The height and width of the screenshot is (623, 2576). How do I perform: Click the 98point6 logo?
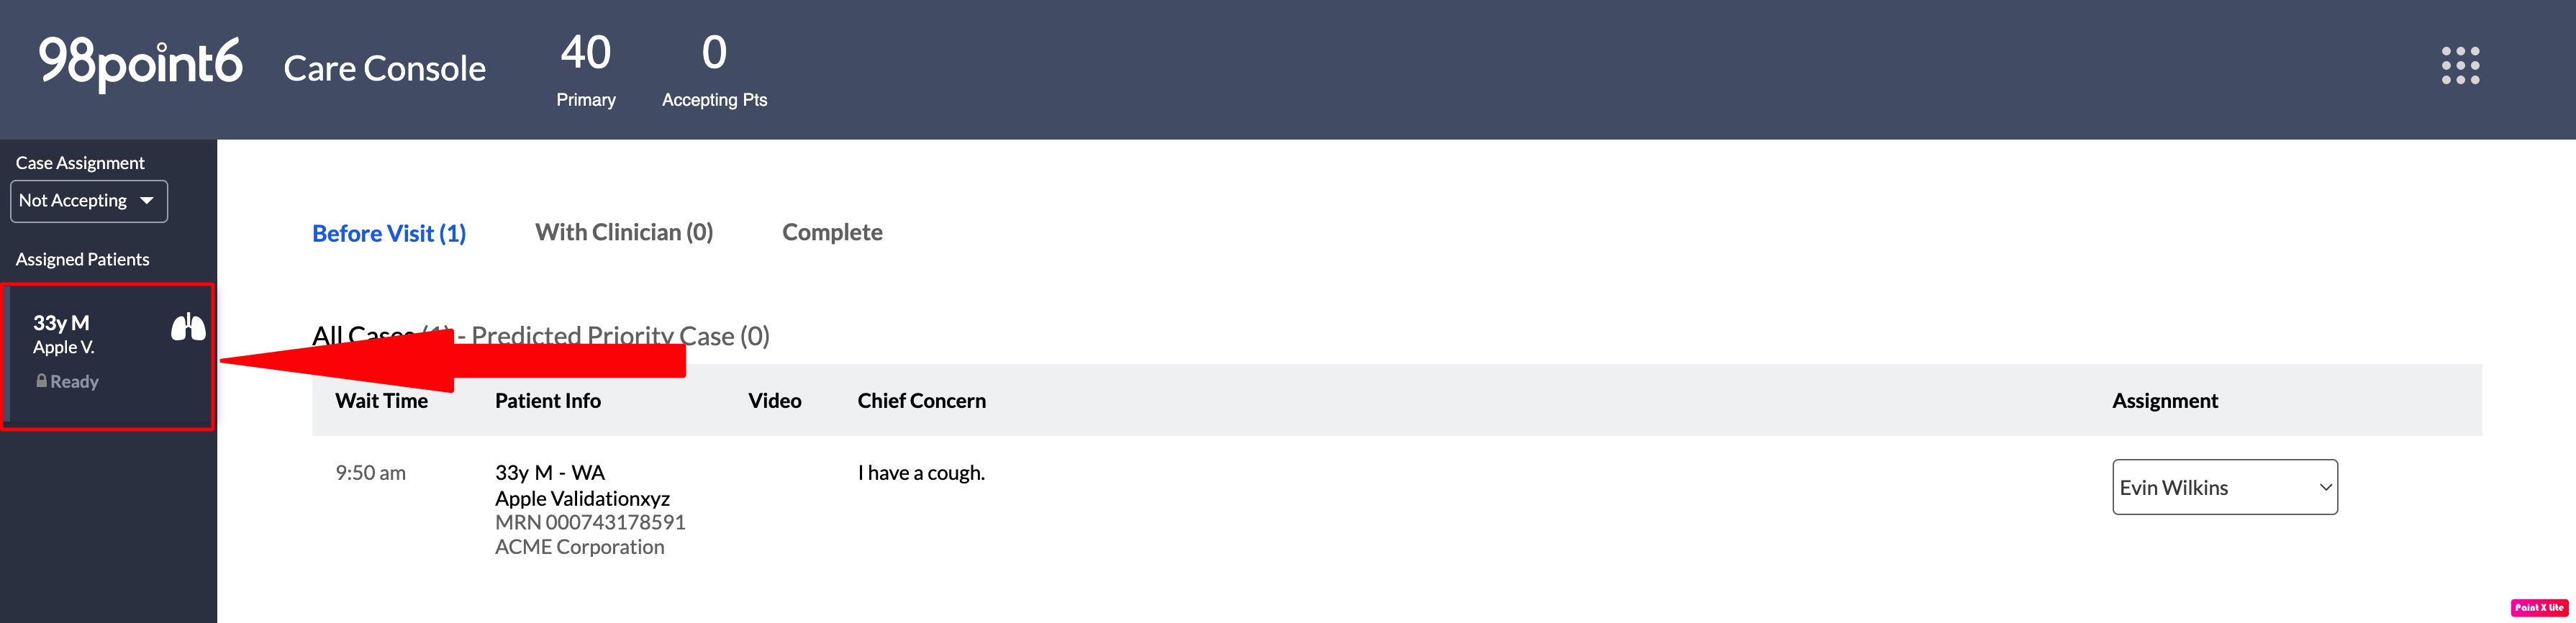point(140,63)
